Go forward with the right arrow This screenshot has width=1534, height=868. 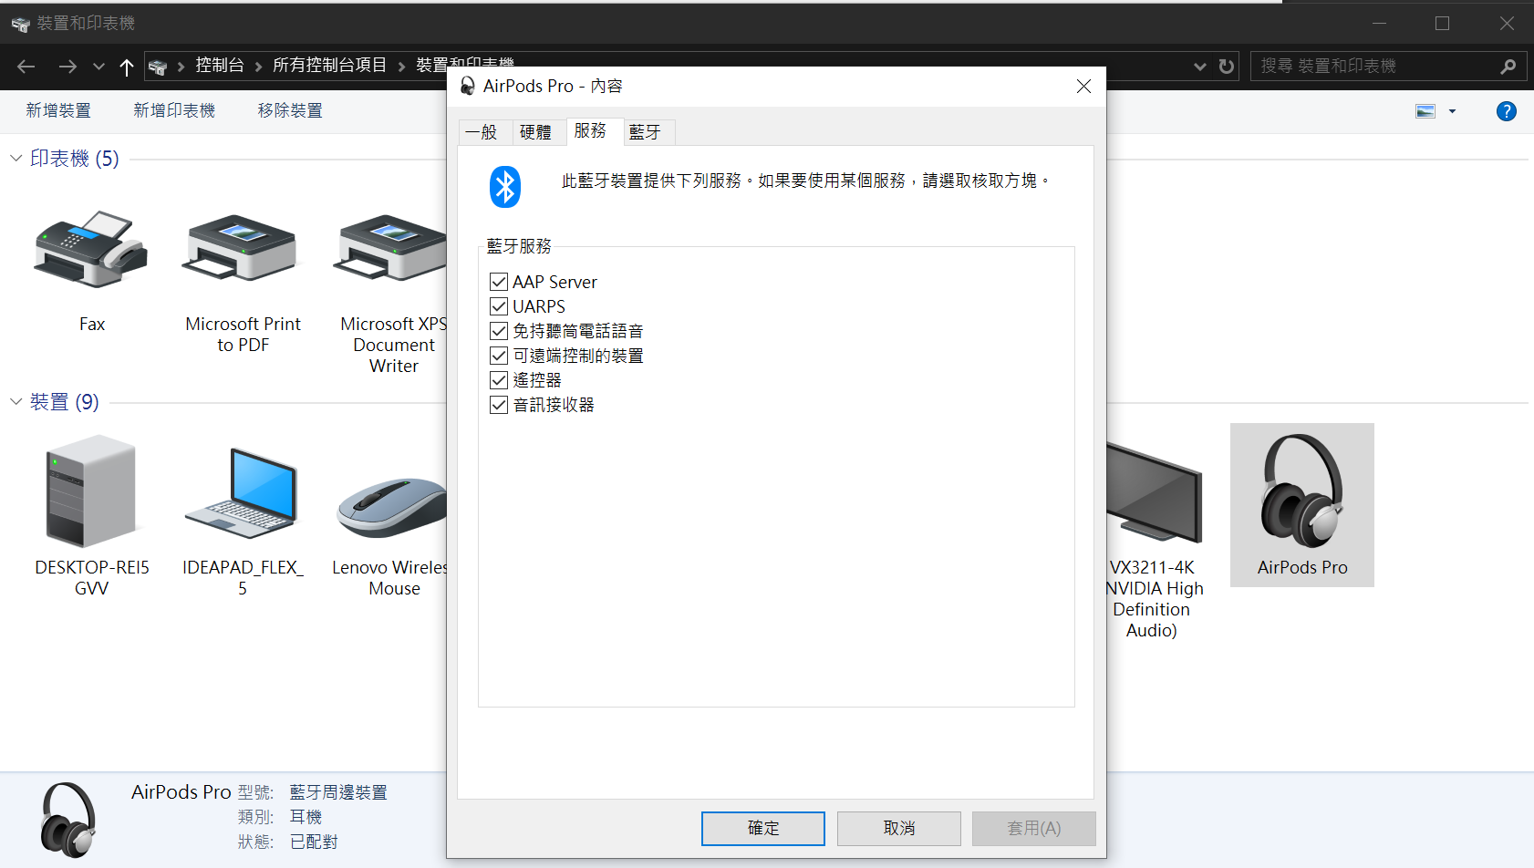pyautogui.click(x=67, y=67)
